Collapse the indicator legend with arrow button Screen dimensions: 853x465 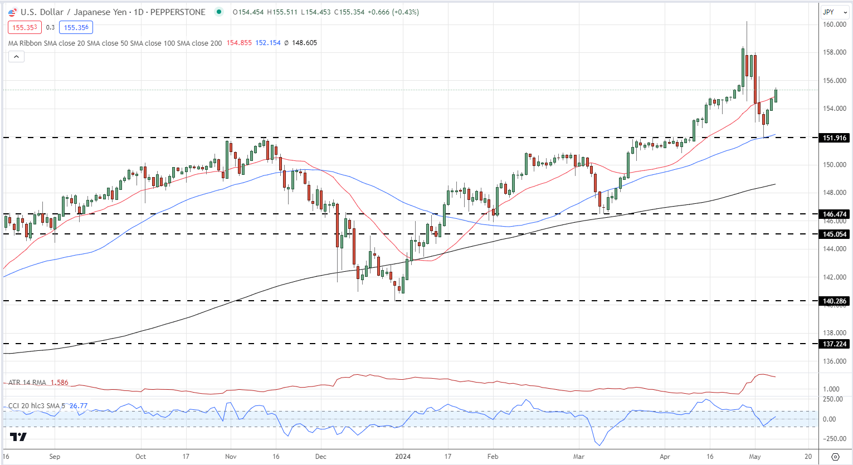click(16, 56)
